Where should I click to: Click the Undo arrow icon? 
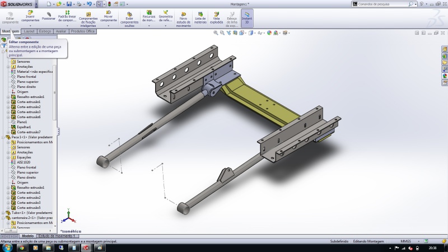[x=89, y=4]
